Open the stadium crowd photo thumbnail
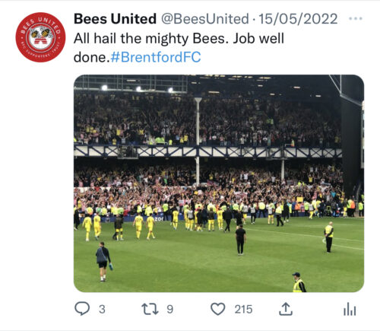 219,183
